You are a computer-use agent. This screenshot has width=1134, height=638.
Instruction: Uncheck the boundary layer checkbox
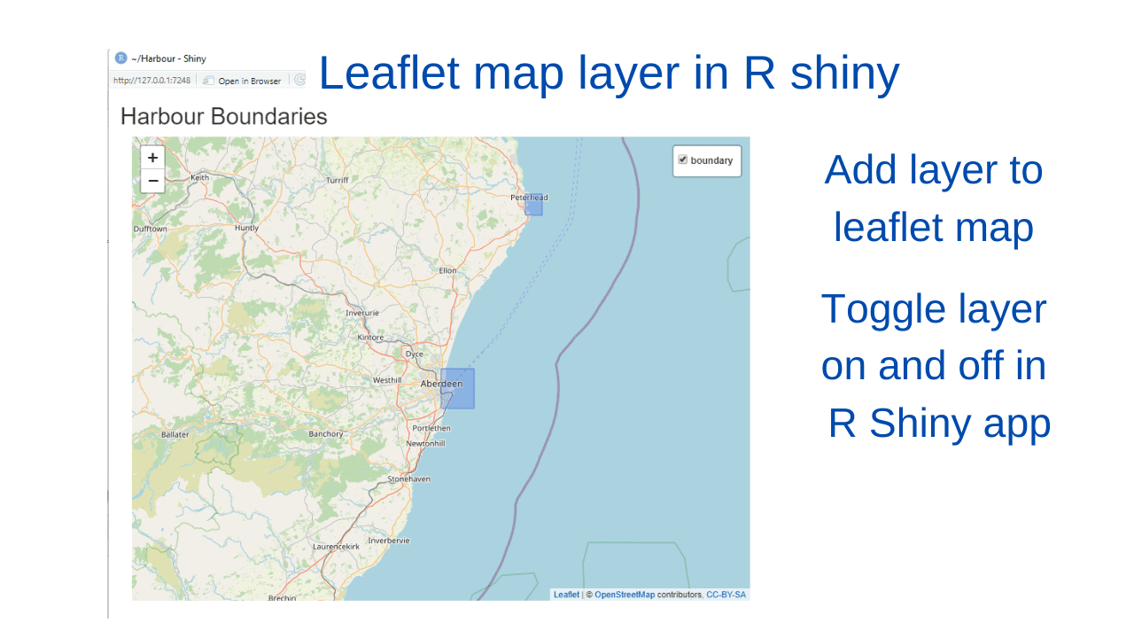point(682,160)
